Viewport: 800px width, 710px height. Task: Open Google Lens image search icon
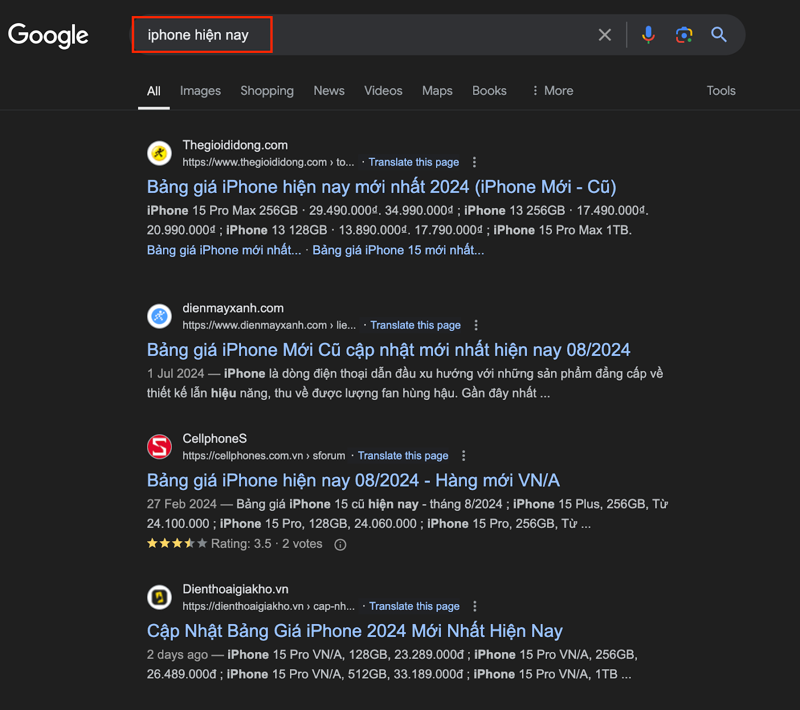point(683,34)
